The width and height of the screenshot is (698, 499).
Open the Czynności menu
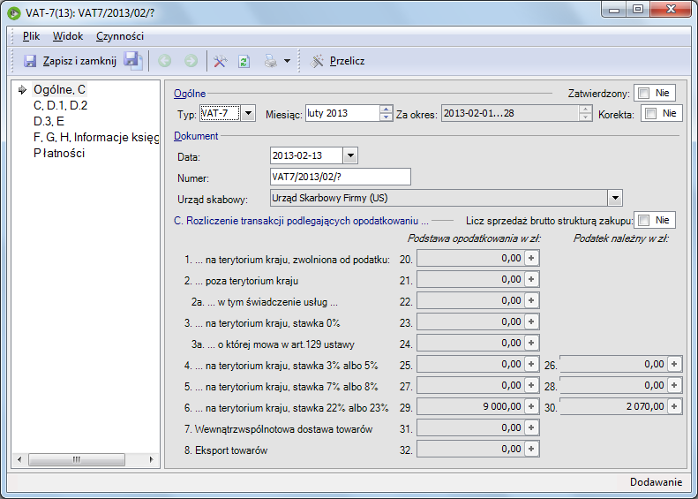tap(120, 36)
